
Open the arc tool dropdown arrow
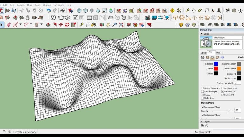pos(31,24)
